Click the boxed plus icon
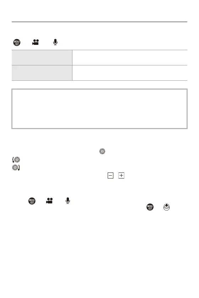199x298 pixels. pyautogui.click(x=121, y=175)
